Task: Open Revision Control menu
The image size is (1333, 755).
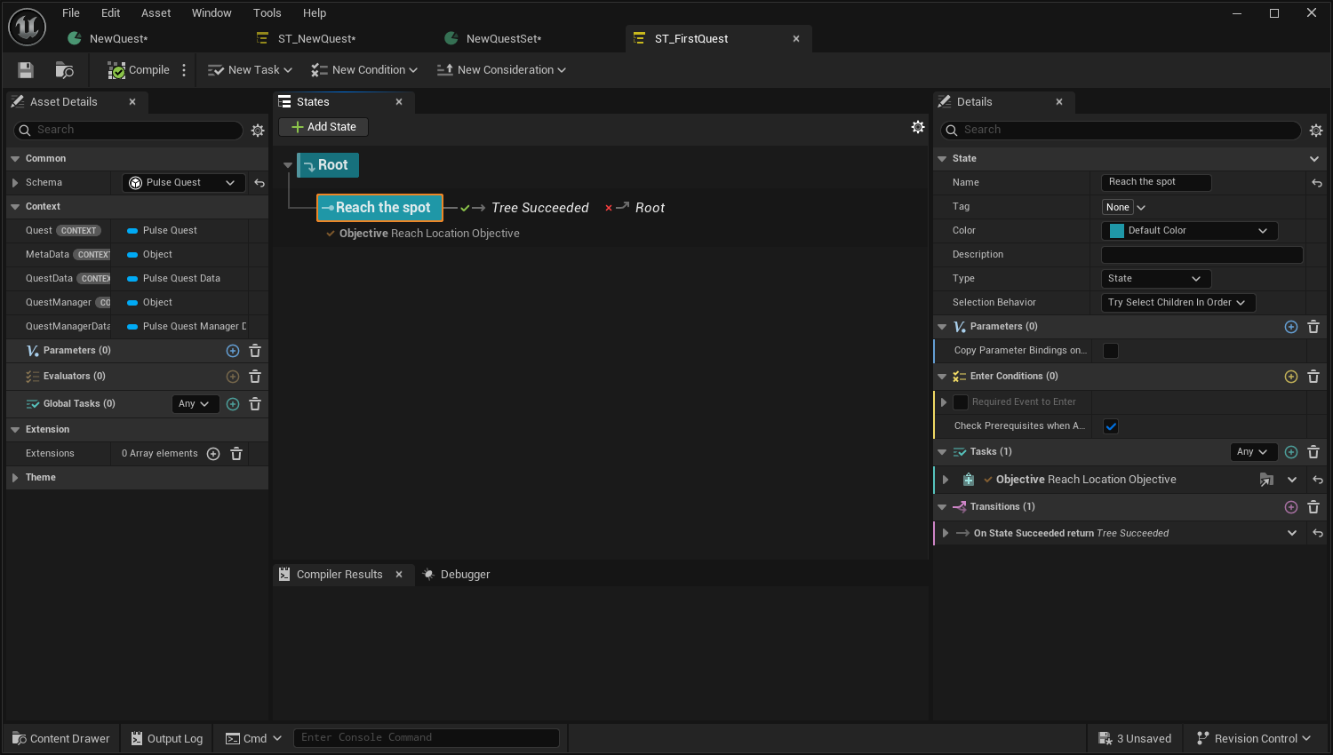Action: pyautogui.click(x=1253, y=739)
